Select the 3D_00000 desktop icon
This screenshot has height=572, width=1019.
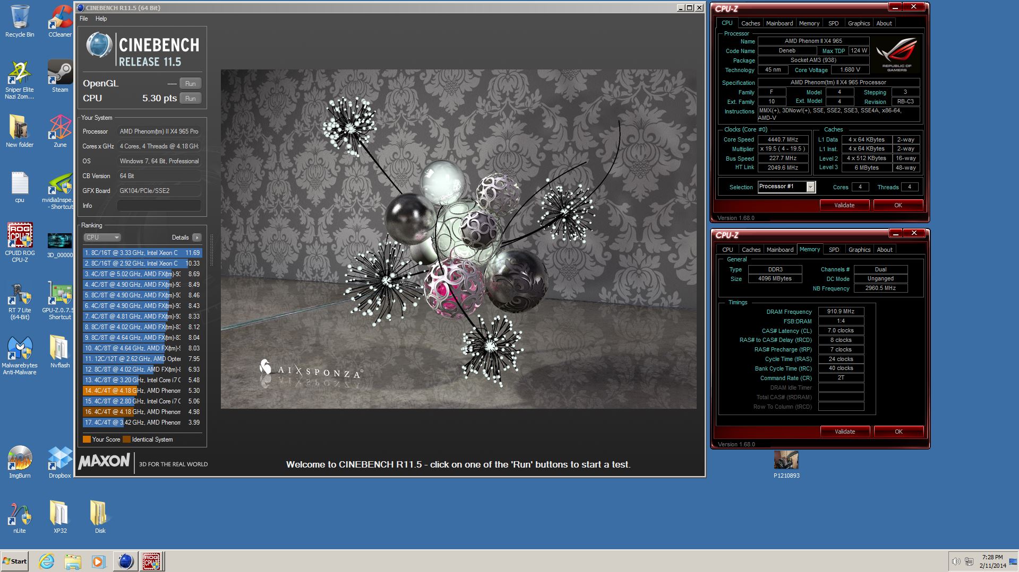(60, 245)
